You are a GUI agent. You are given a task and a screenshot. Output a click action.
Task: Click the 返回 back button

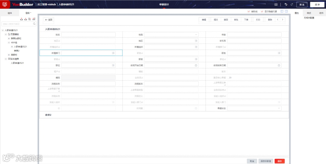click(x=49, y=20)
